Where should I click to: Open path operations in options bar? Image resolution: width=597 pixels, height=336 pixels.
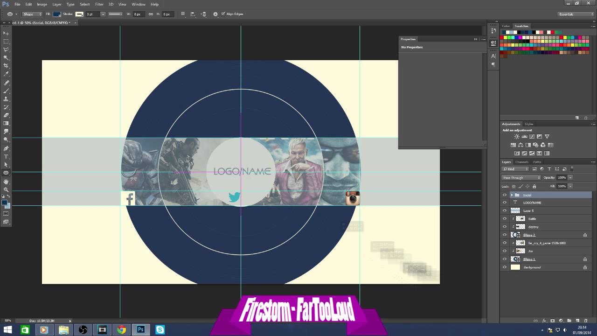(183, 14)
